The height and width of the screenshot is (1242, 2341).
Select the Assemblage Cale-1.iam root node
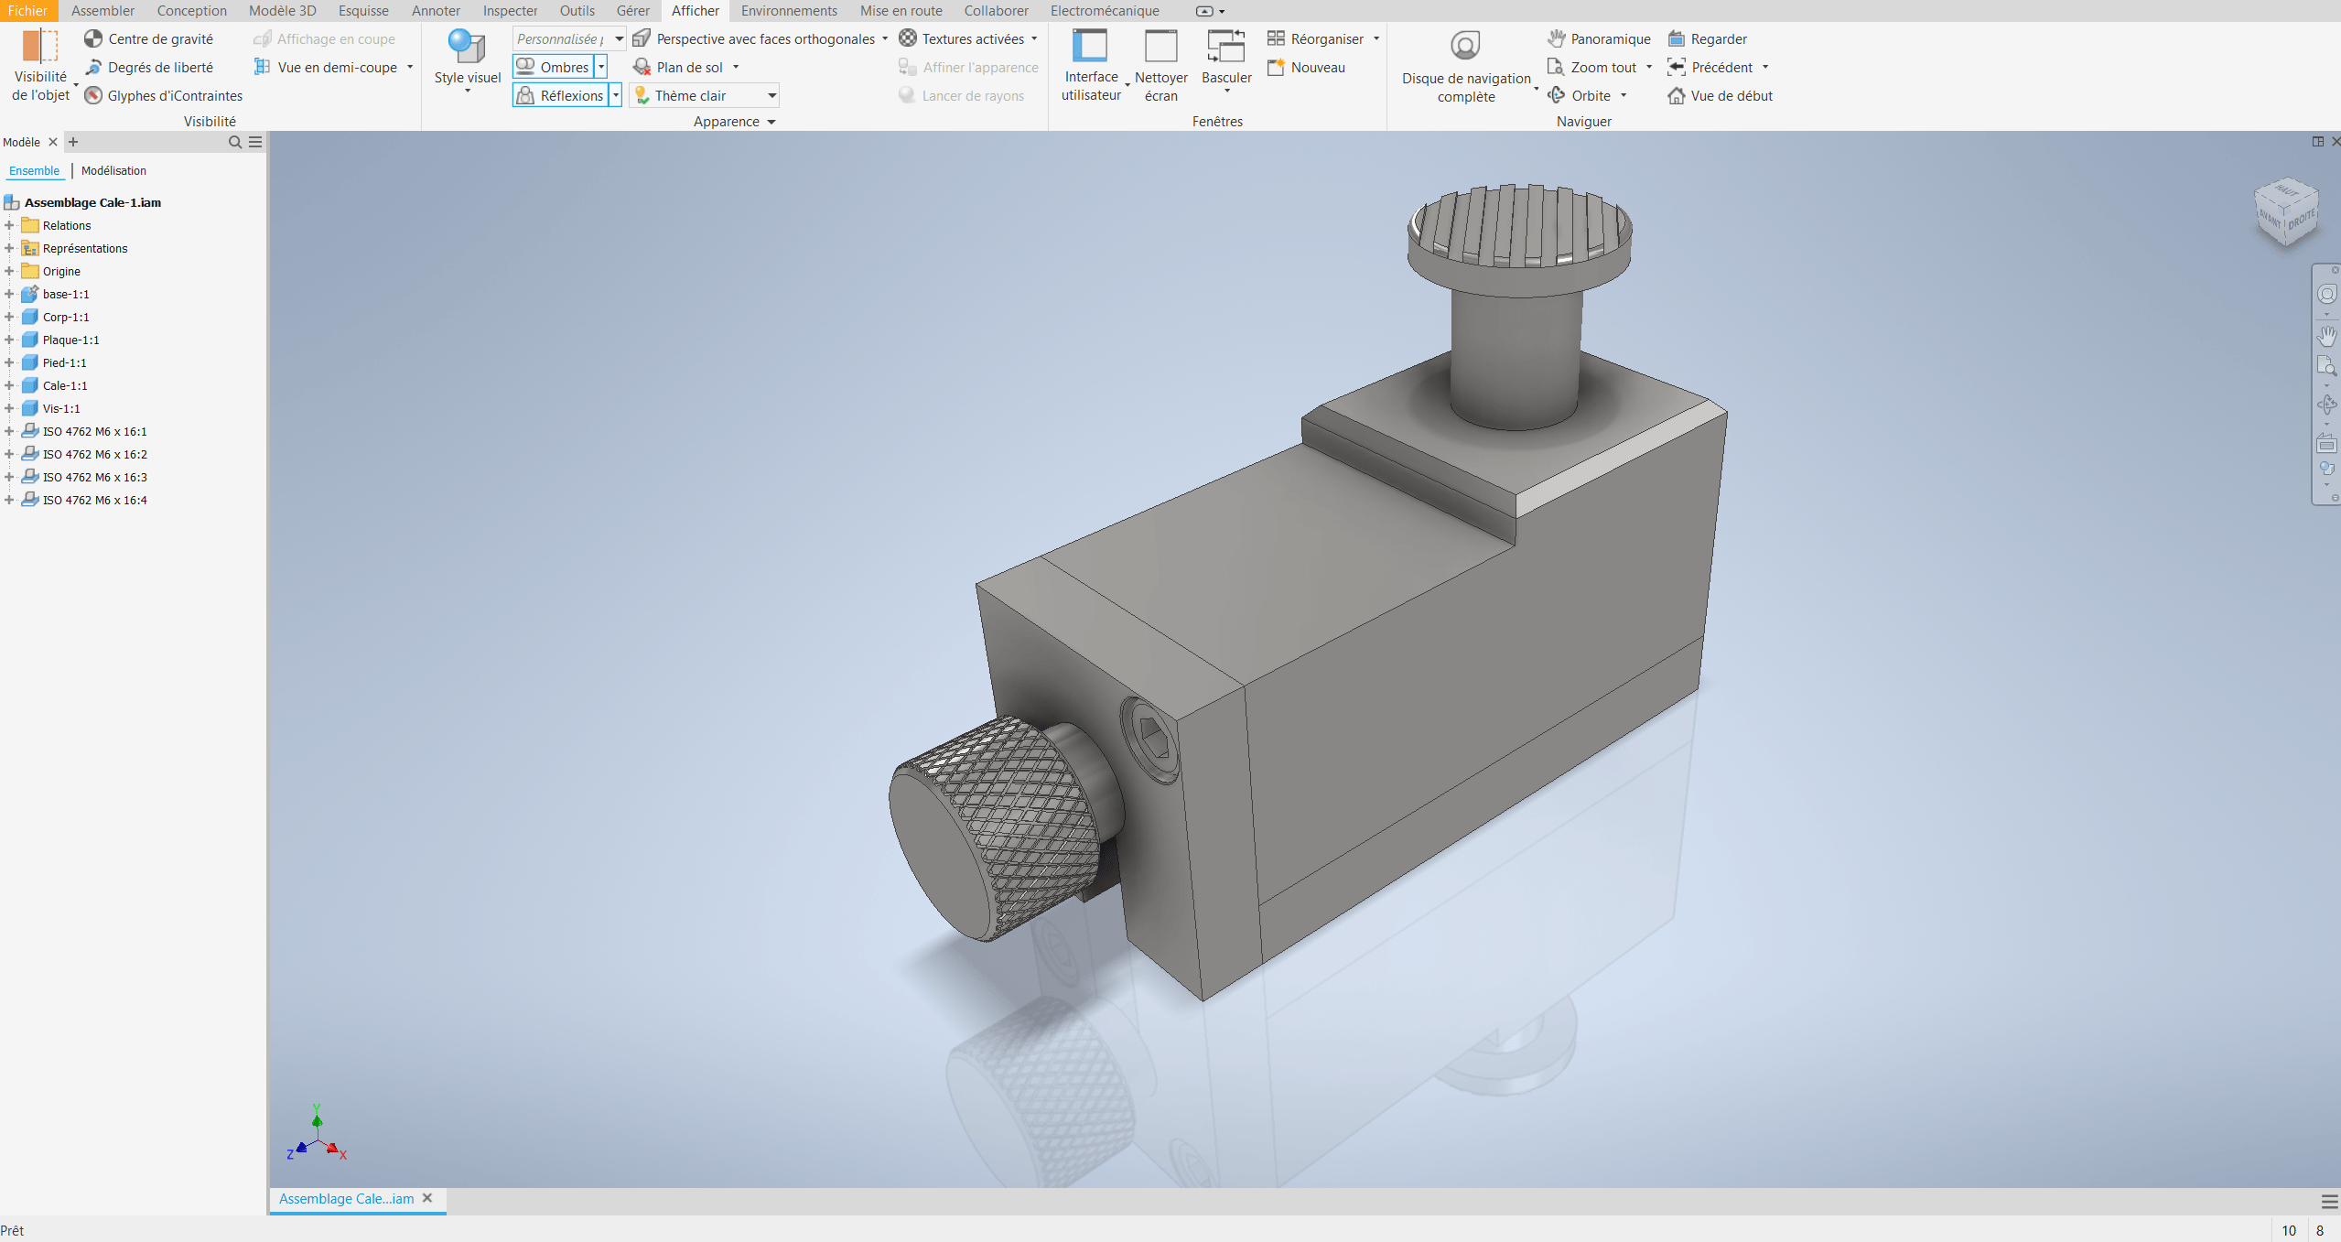(x=92, y=202)
